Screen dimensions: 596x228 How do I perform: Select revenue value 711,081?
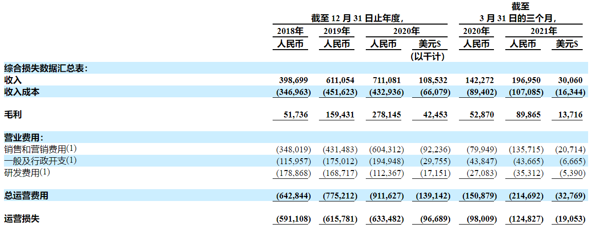(386, 80)
